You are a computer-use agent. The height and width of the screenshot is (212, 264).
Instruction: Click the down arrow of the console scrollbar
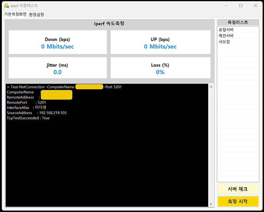210,204
